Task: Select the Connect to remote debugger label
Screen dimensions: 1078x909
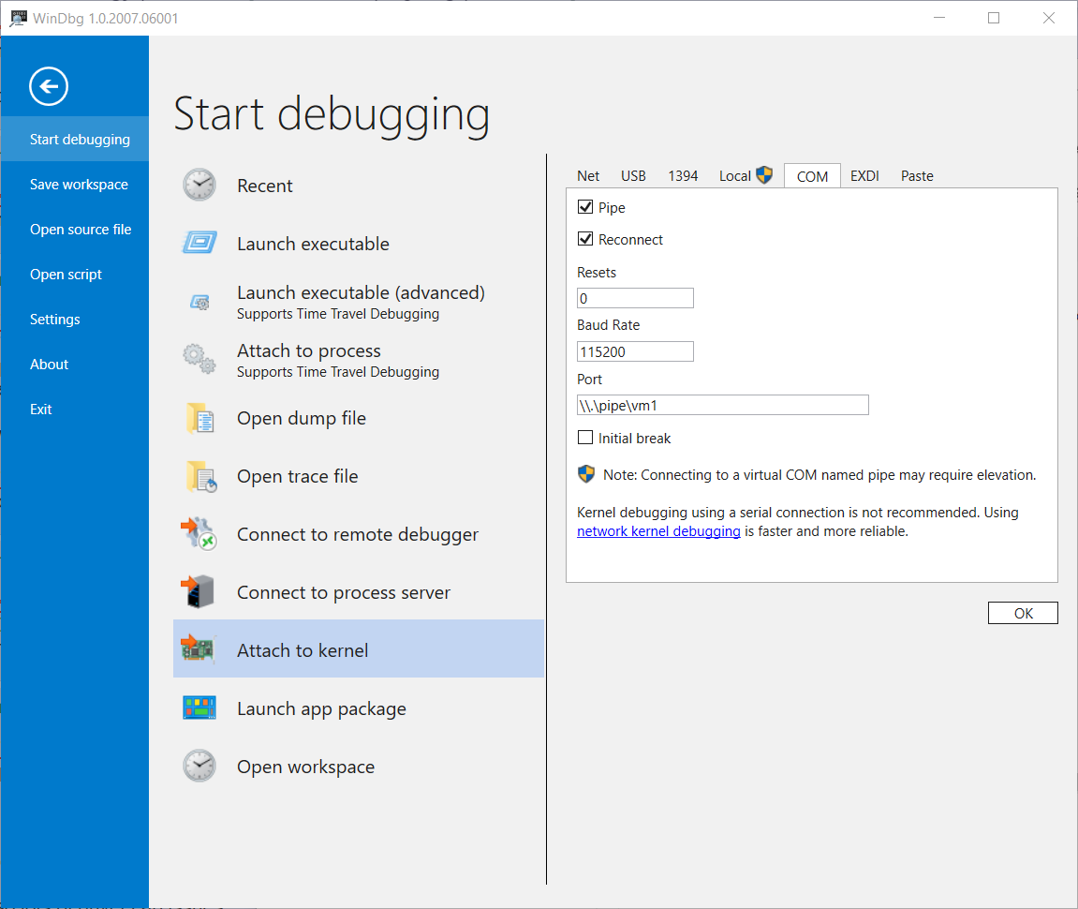Action: [x=358, y=535]
